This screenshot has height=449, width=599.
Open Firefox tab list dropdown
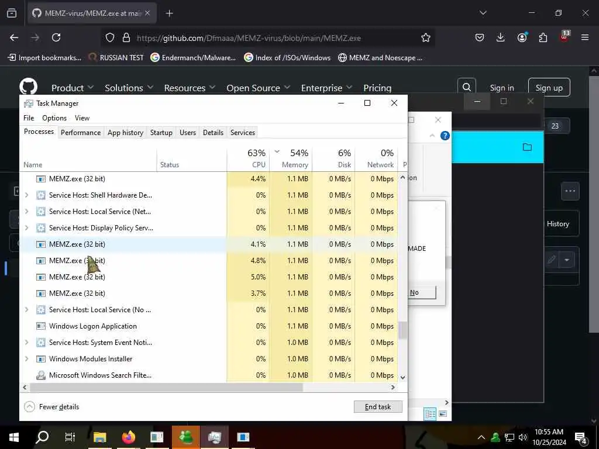pyautogui.click(x=483, y=13)
